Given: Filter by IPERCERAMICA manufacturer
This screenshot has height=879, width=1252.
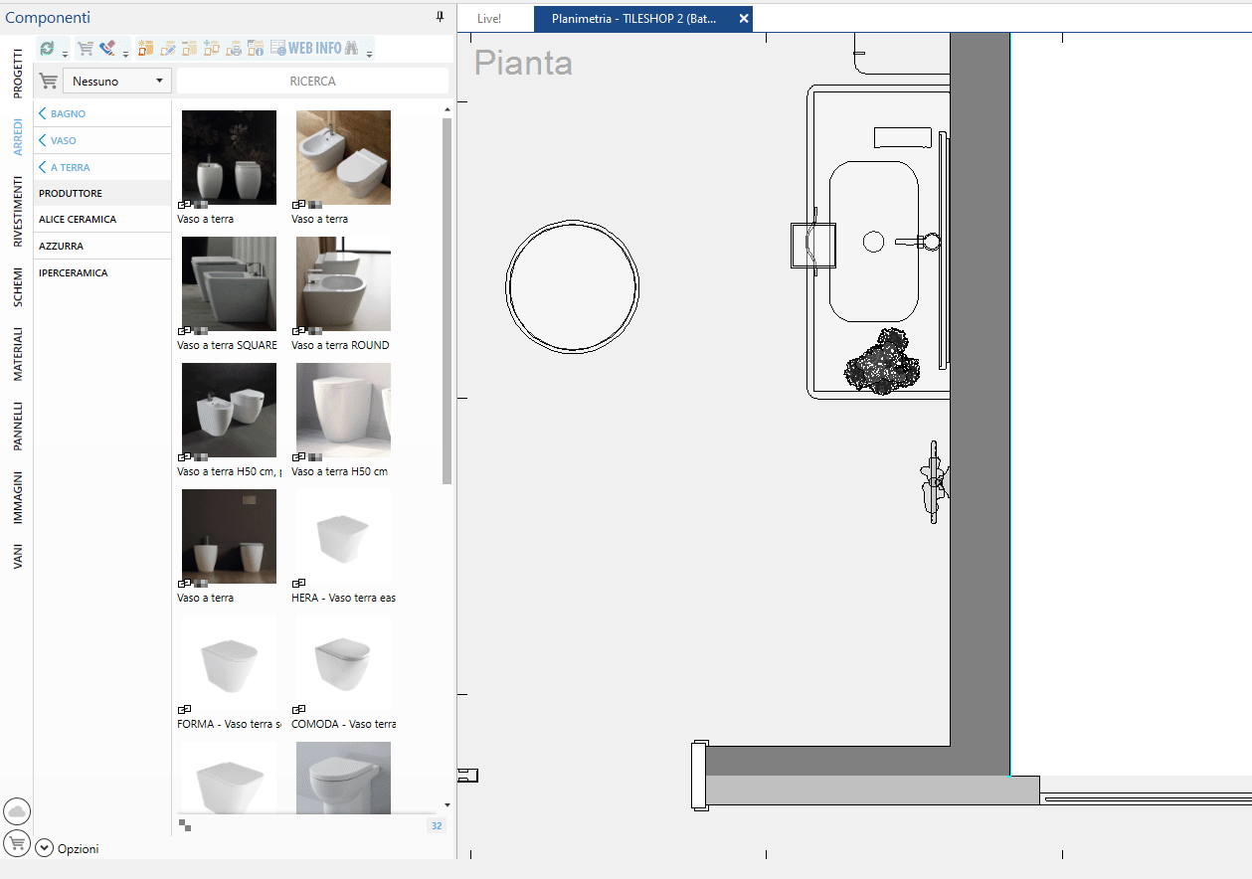Looking at the screenshot, I should [x=102, y=272].
